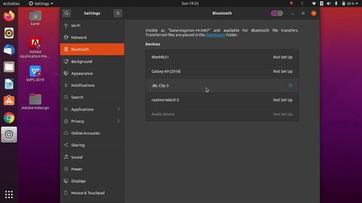Click Not Set Up for Galaxy A9
362x203 pixels.
(x=283, y=72)
